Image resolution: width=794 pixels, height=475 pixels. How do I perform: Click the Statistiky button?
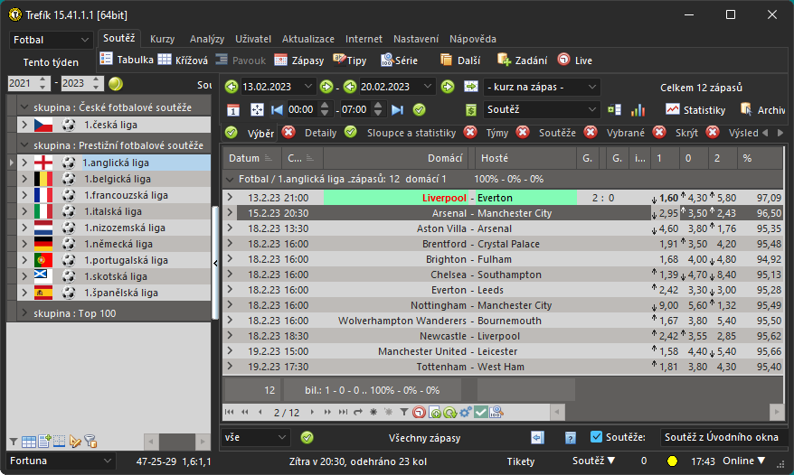coord(695,110)
